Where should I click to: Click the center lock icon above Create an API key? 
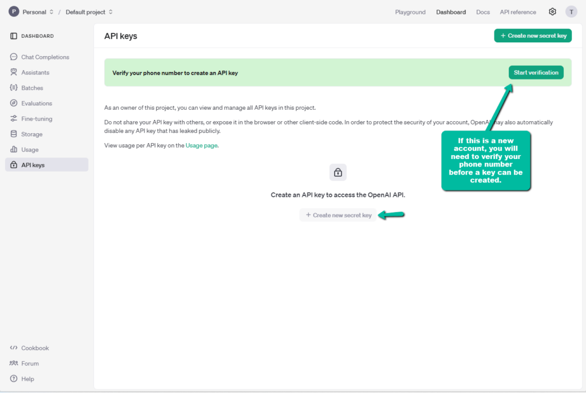click(338, 172)
